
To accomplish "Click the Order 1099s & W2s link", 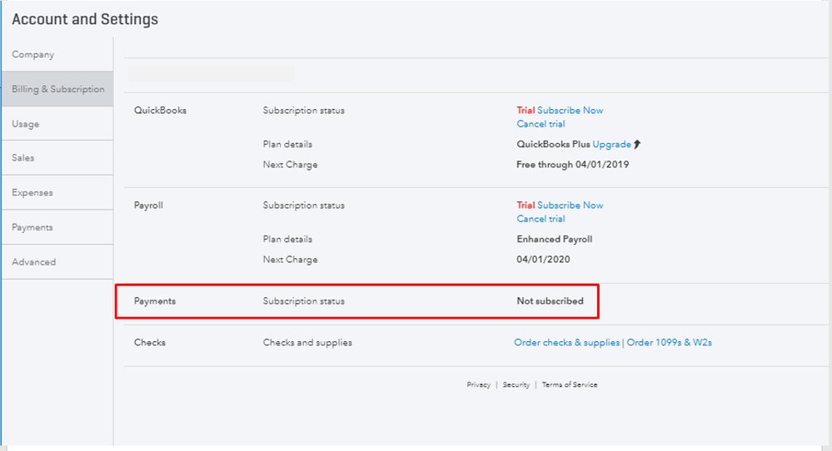I will point(670,343).
